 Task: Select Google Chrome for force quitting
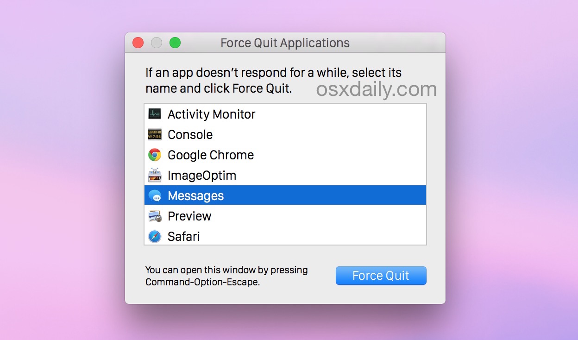click(210, 155)
